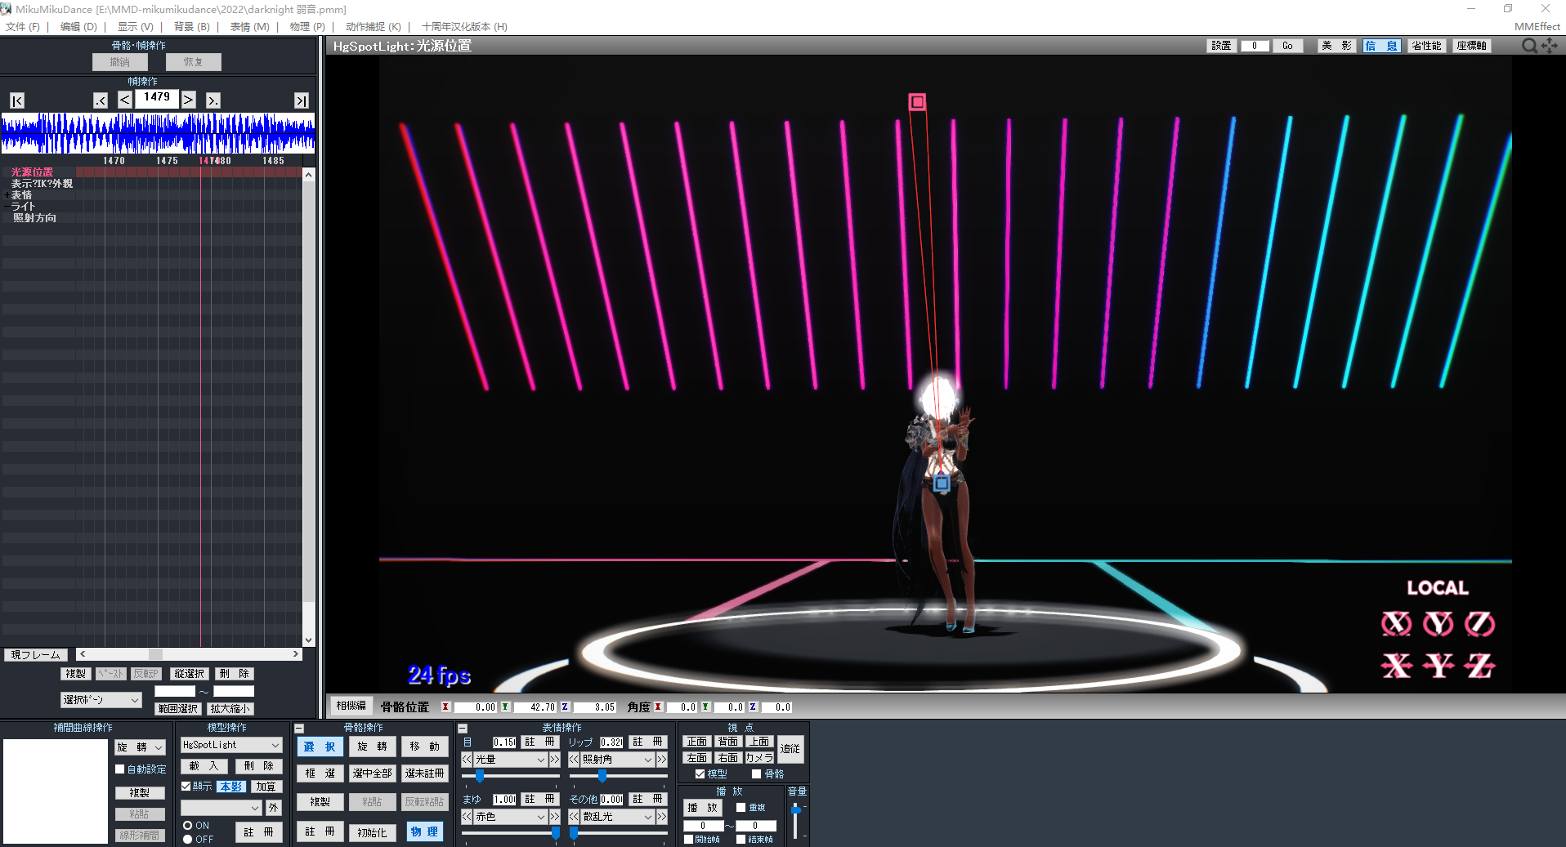Open the 光量 facial expression dropdown

[508, 759]
